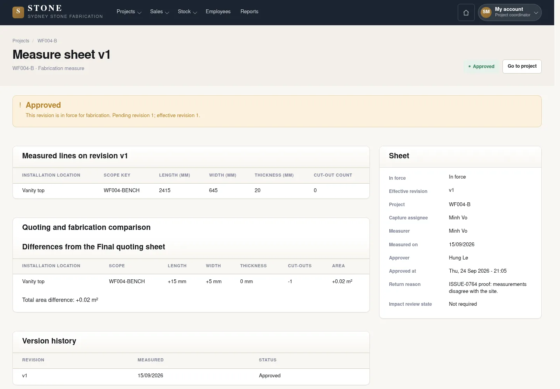Click the SM user avatar
Image resolution: width=560 pixels, height=389 pixels.
[x=486, y=12]
